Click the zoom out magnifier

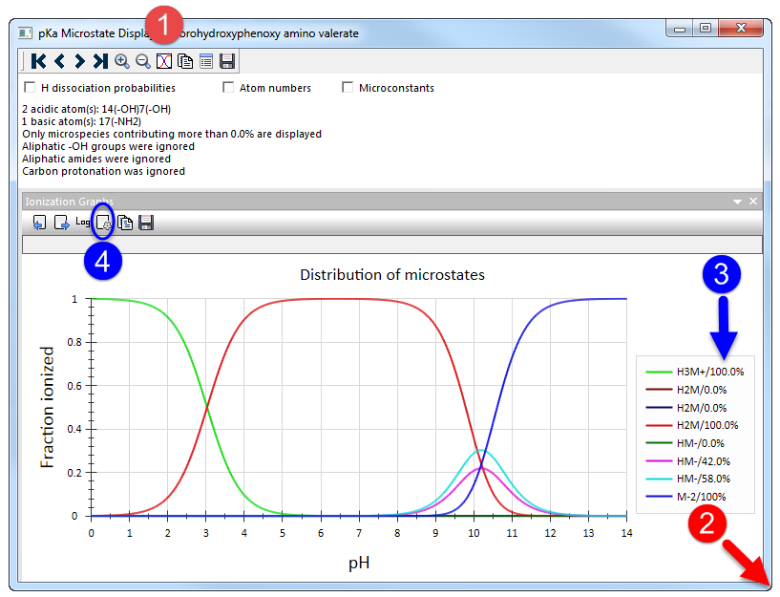point(143,61)
